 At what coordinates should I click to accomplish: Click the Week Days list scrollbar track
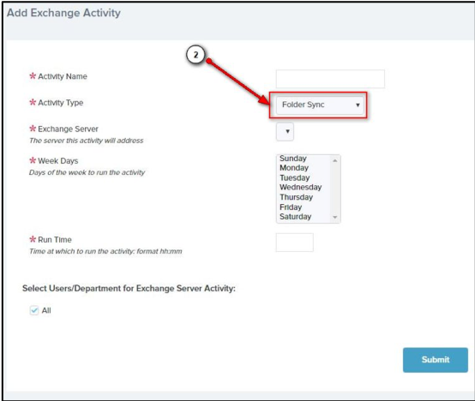[335, 189]
